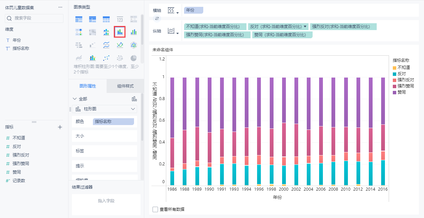The image size is (424, 218).
Task: Swap horizontal and vertical axes
Action: click(x=157, y=18)
